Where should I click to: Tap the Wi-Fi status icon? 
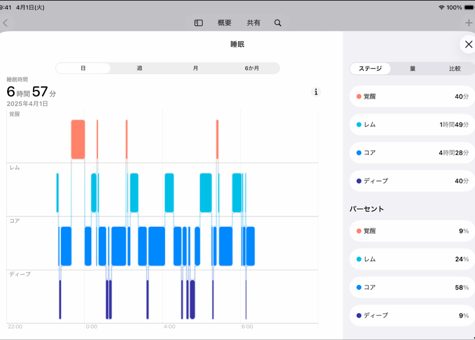(x=441, y=8)
